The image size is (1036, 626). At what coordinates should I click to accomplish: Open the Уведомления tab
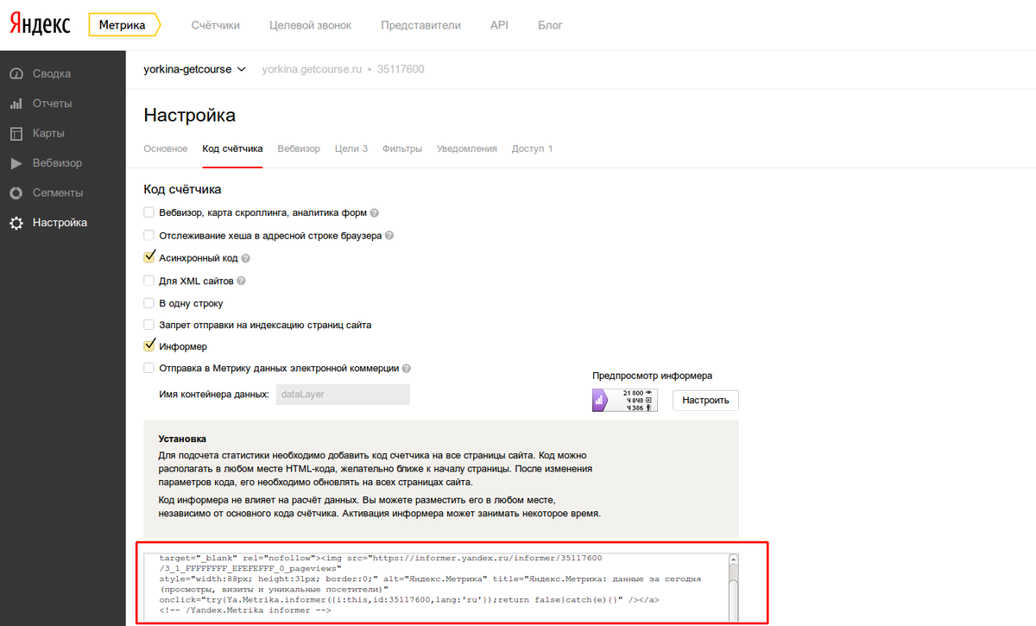point(467,149)
